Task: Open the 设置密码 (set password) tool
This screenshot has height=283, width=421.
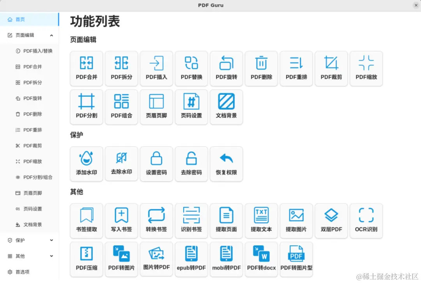Action: click(156, 164)
